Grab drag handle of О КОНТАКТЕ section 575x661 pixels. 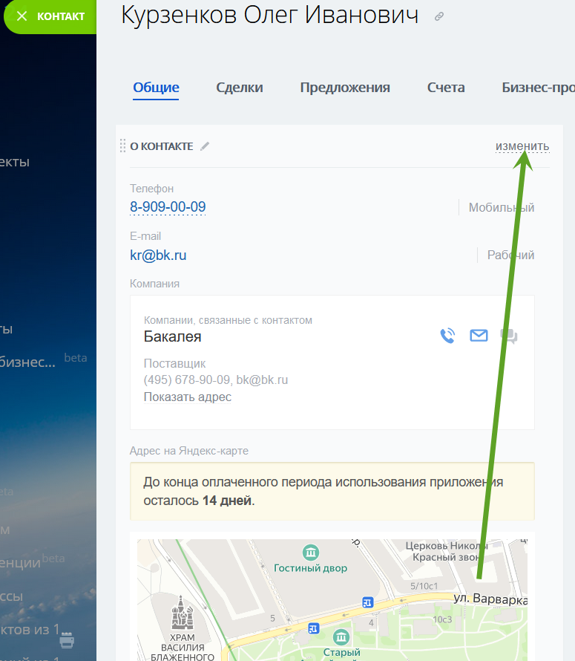pos(122,146)
